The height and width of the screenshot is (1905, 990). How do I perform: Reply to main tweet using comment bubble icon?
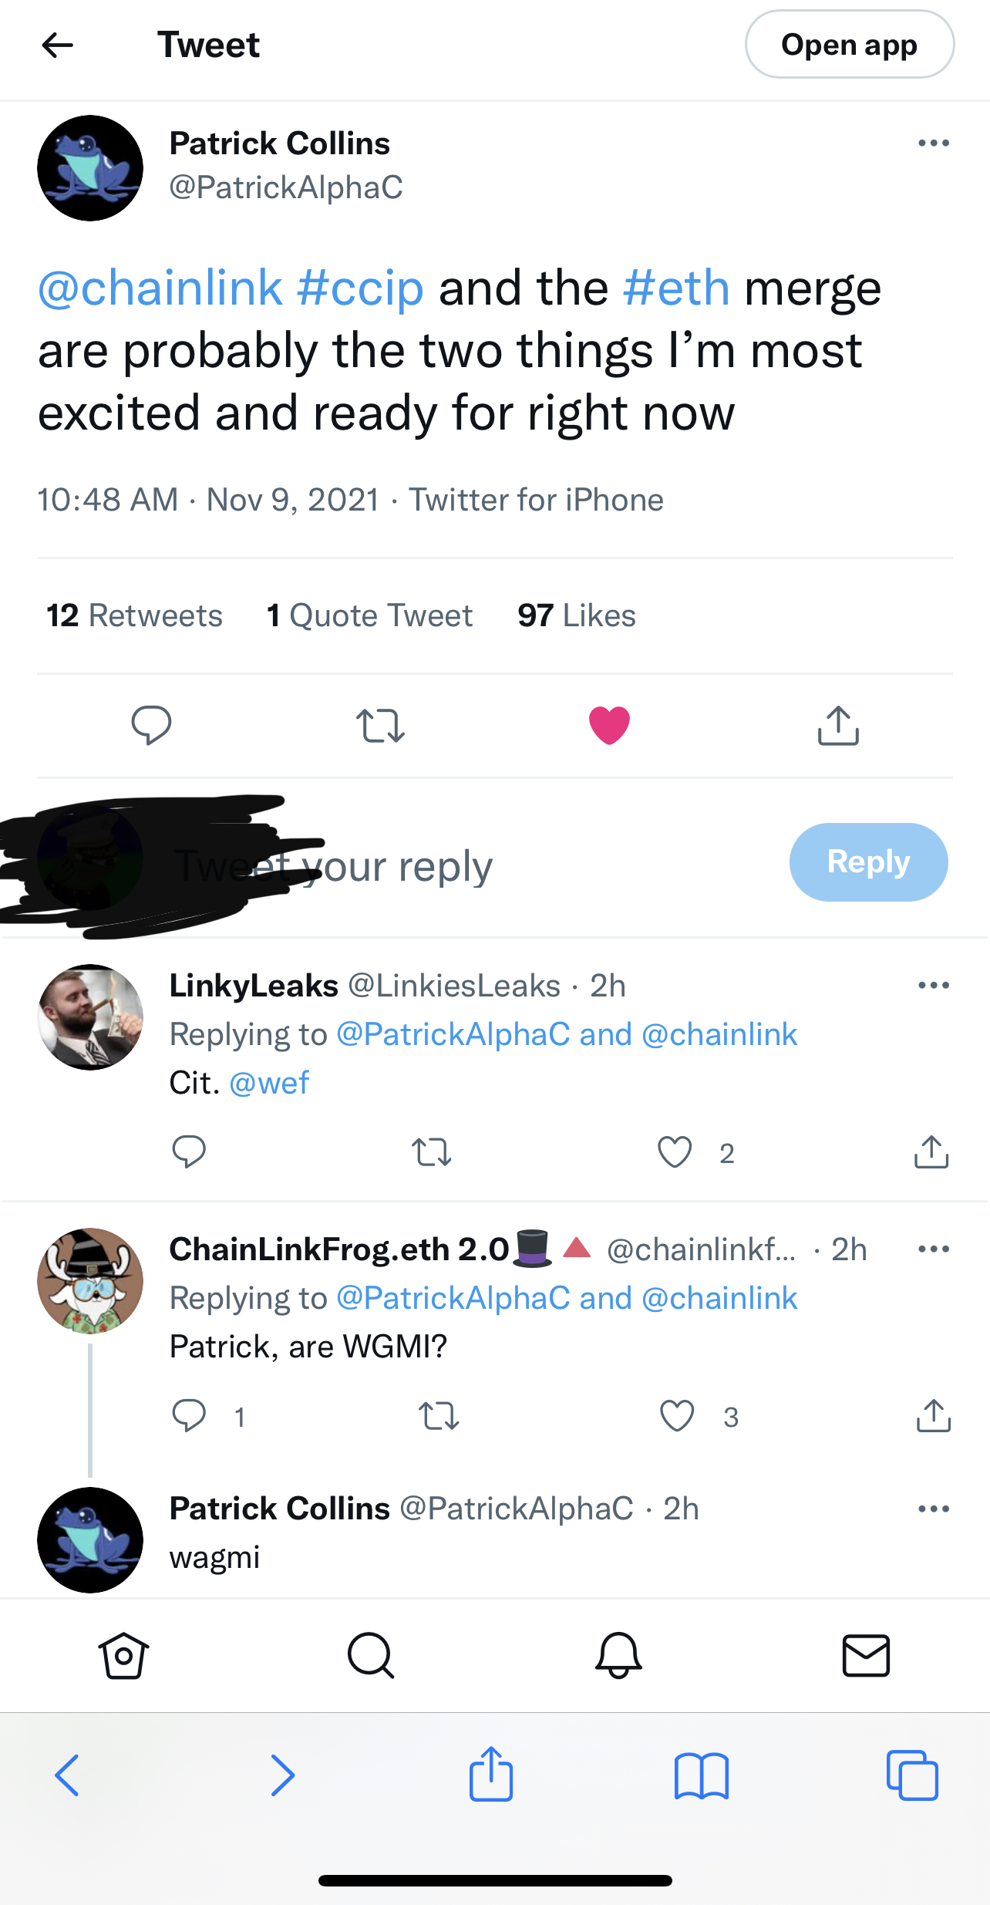(151, 725)
